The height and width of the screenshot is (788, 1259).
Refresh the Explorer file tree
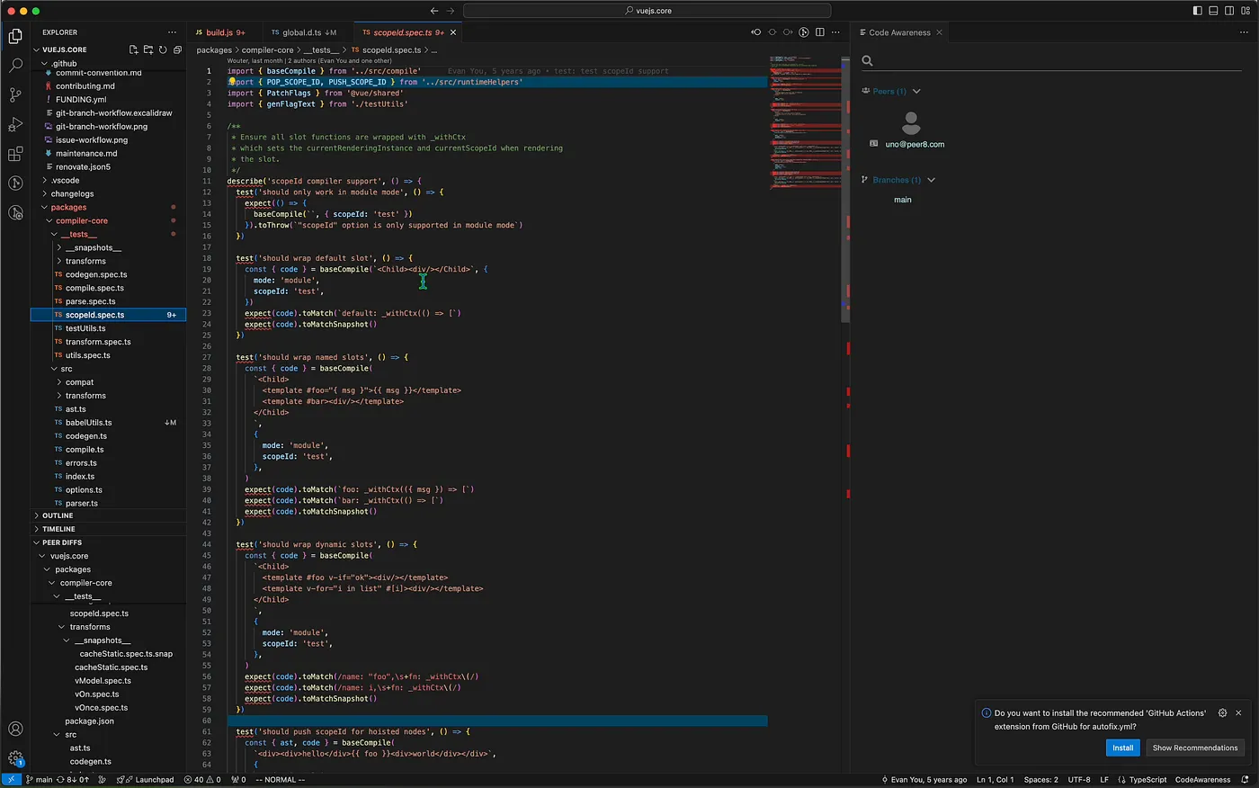(x=163, y=49)
